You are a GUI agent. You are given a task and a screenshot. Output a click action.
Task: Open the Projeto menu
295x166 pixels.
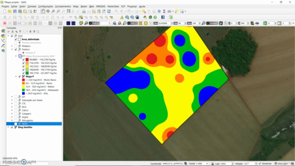point(5,6)
